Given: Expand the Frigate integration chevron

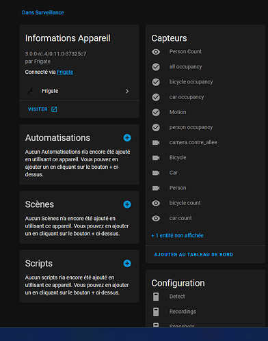Looking at the screenshot, I should pos(127,92).
